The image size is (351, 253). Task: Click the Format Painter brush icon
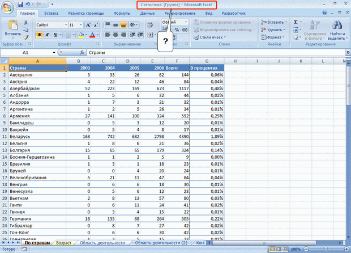[x=25, y=37]
